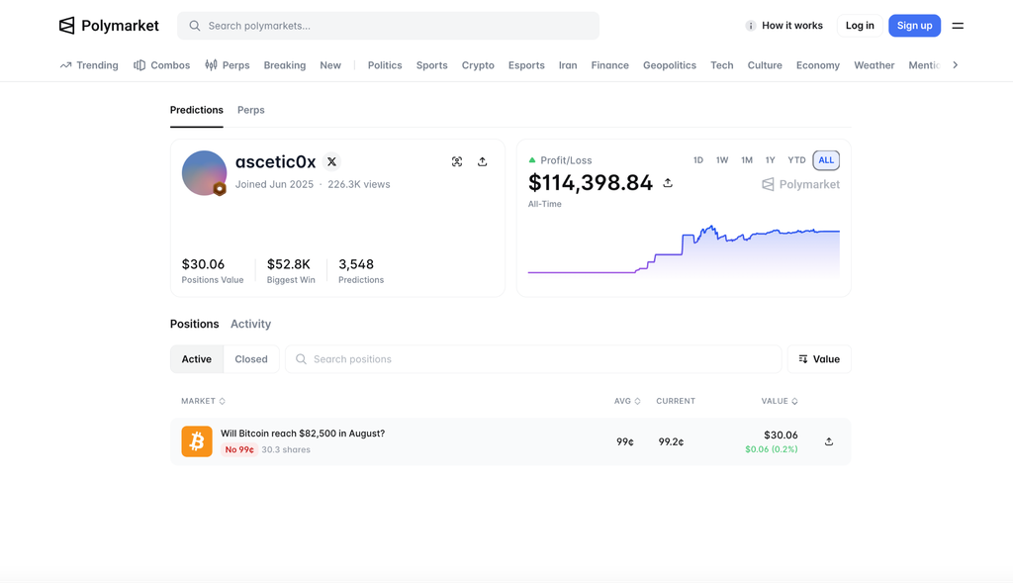Click the $52.8K Biggest Win stat
The image size is (1013, 583).
coord(291,271)
